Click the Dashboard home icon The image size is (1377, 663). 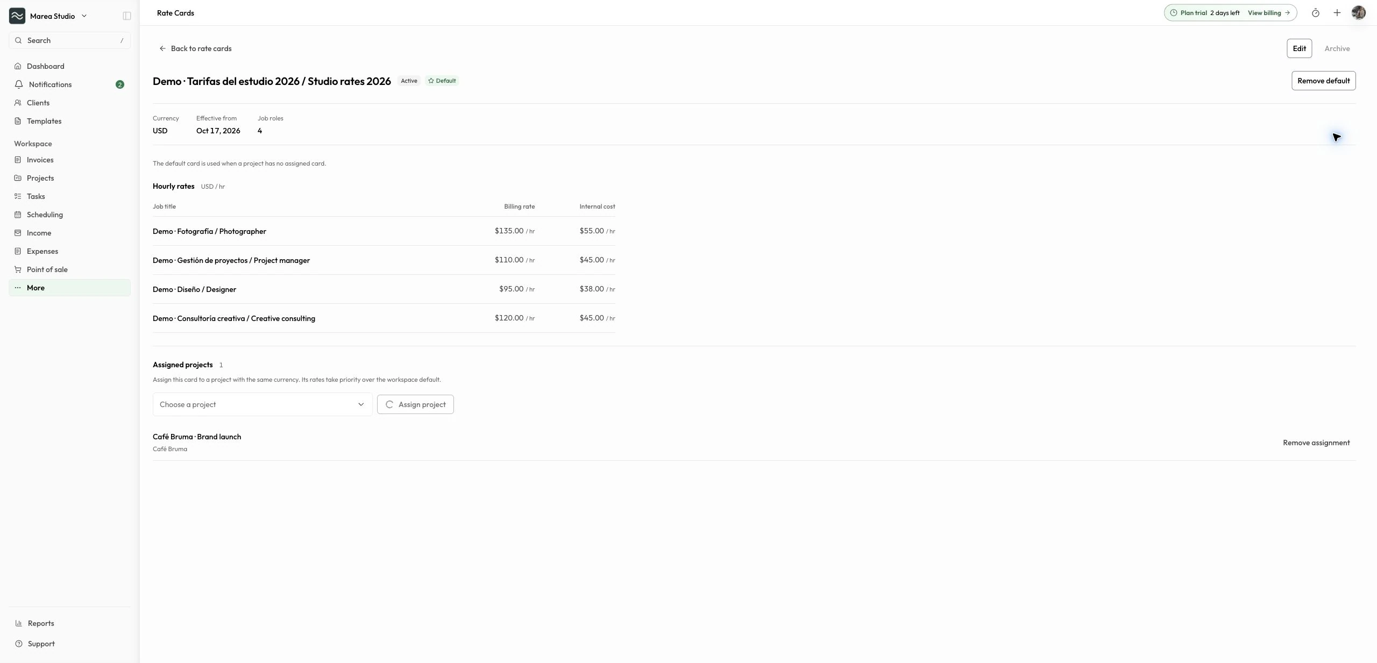point(18,66)
